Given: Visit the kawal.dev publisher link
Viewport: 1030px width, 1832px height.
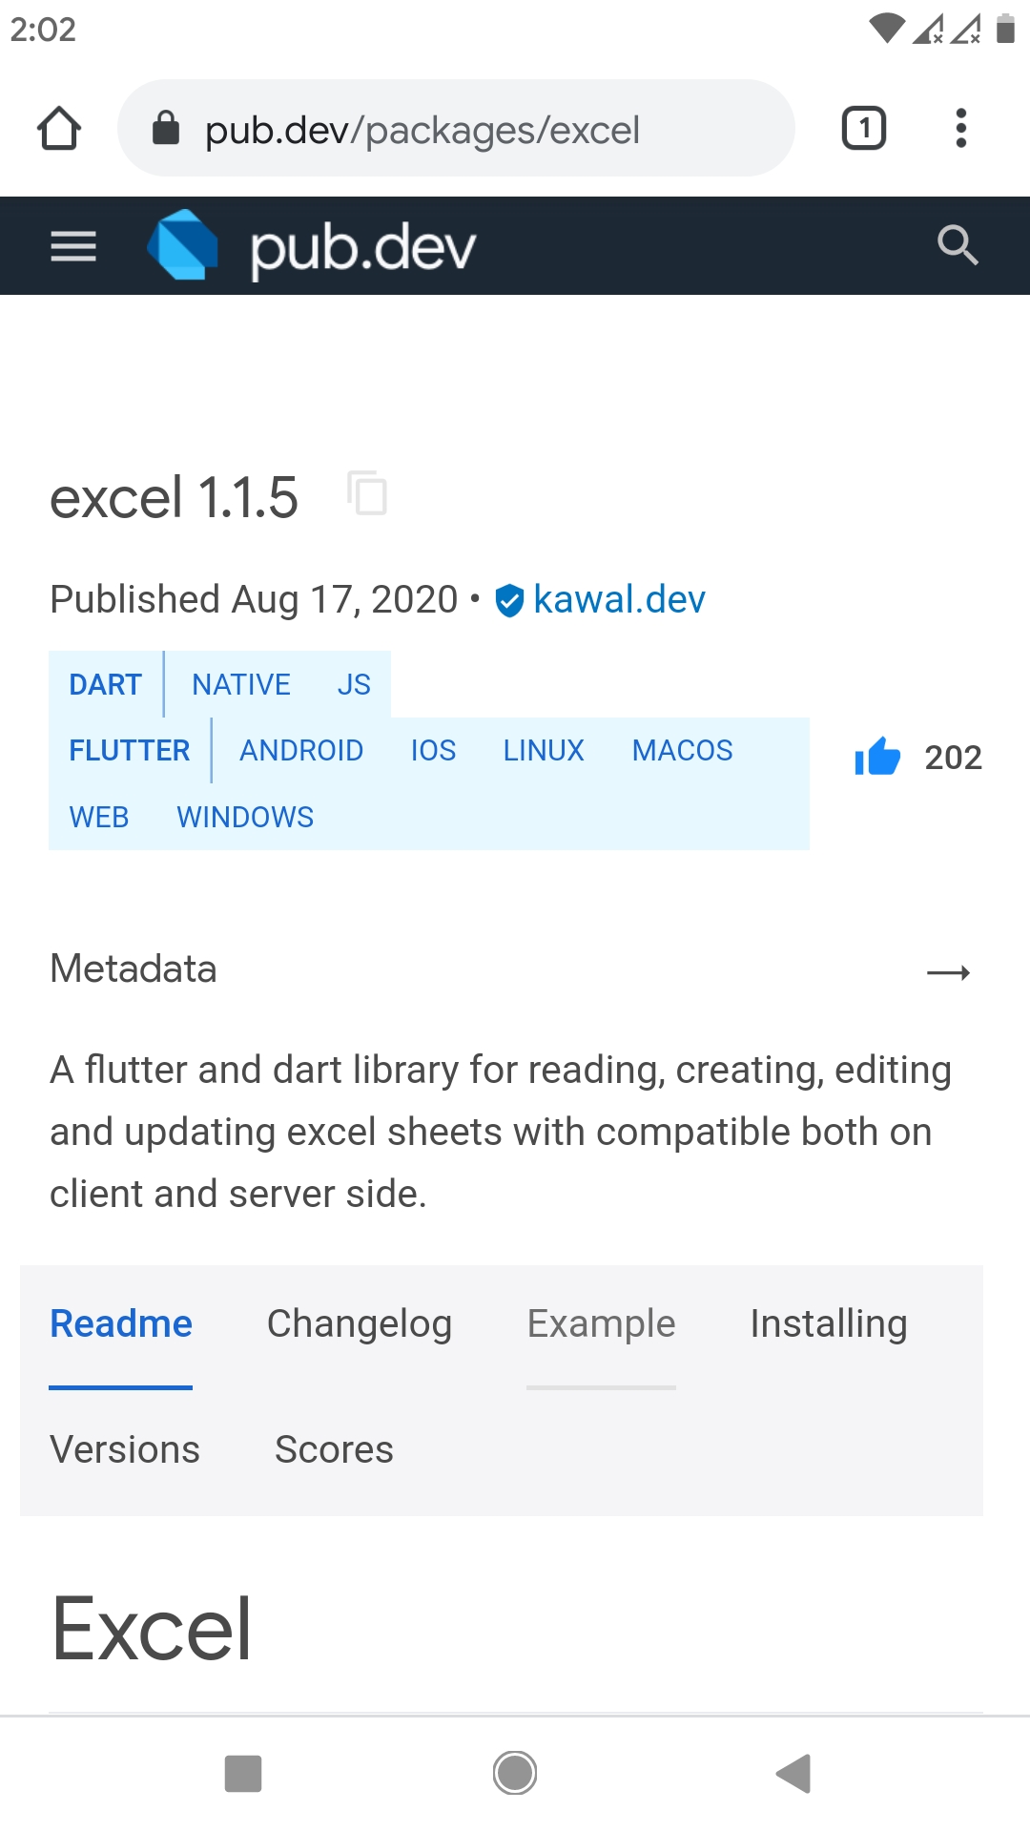Looking at the screenshot, I should point(618,599).
